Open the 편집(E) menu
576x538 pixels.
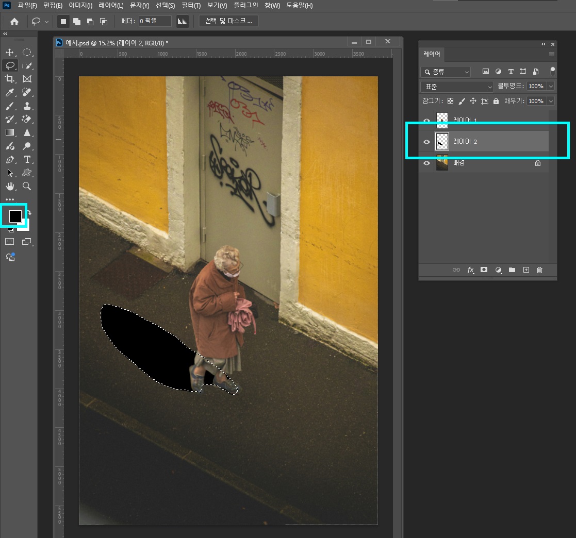53,6
